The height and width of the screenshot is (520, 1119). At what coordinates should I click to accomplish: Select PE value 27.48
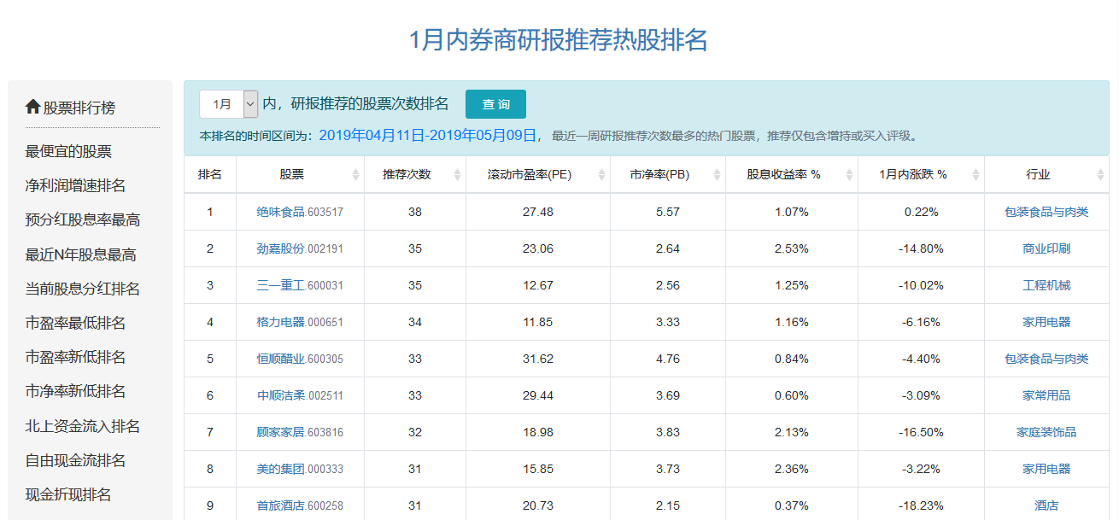click(538, 212)
